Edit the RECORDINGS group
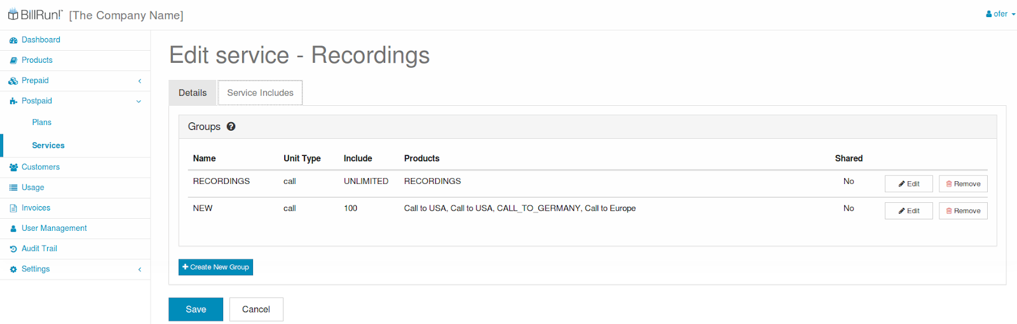This screenshot has height=324, width=1017. 909,184
